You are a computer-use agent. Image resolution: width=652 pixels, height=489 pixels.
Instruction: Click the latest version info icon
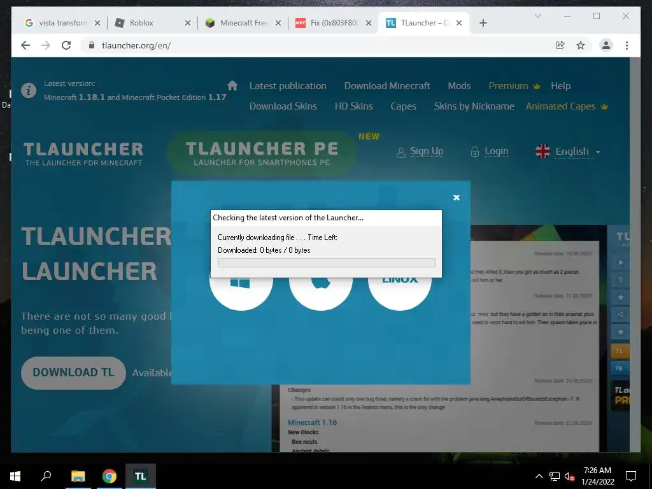28,90
